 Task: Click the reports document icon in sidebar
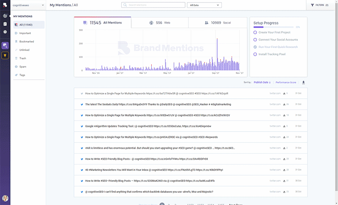tap(5, 24)
